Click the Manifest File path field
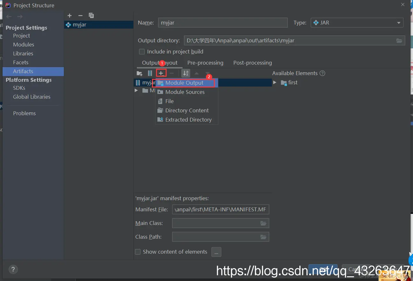This screenshot has width=413, height=281. click(221, 209)
